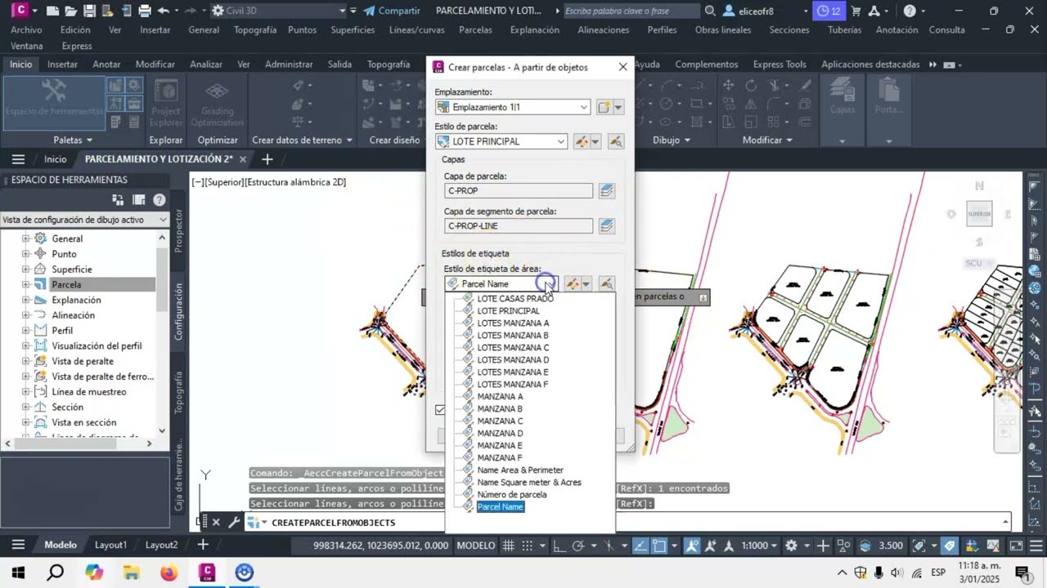Click the parcel layer picker icon next to C-PROP

point(606,190)
